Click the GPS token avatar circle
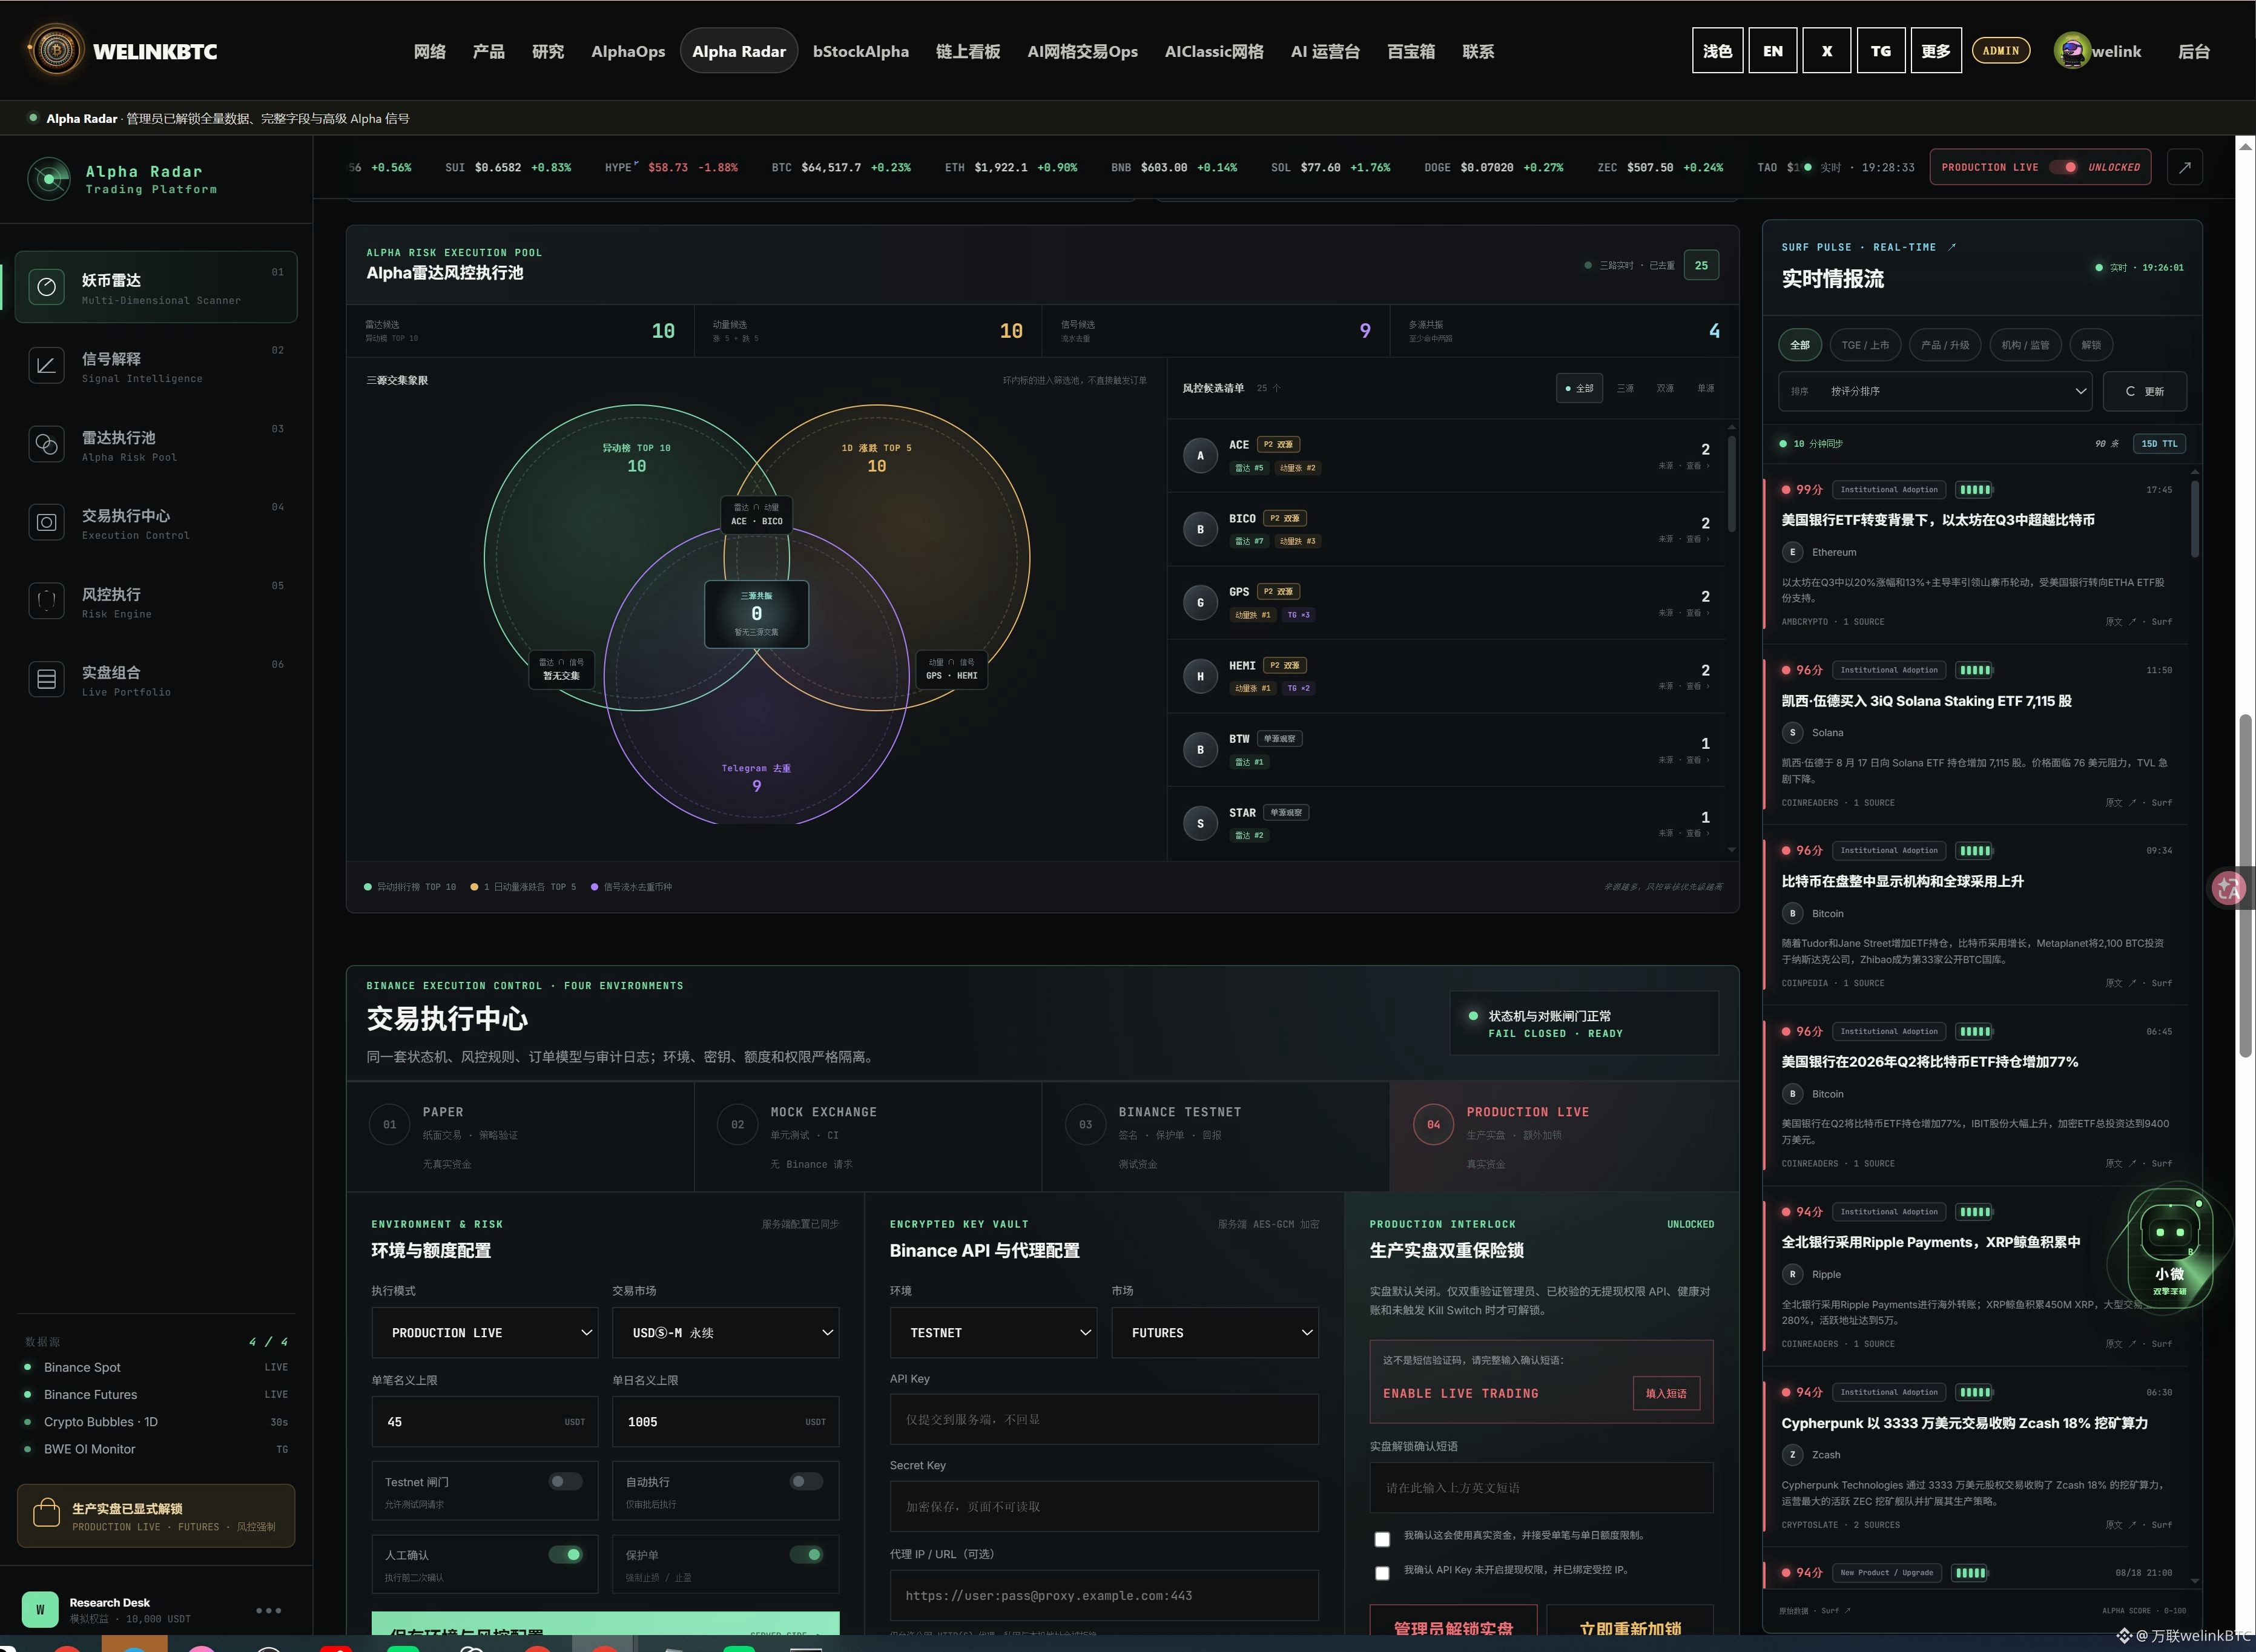 click(1200, 603)
